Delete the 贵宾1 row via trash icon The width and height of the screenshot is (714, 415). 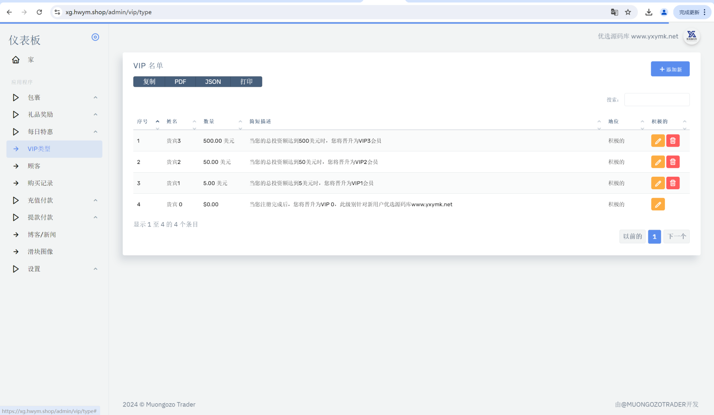pyautogui.click(x=673, y=183)
